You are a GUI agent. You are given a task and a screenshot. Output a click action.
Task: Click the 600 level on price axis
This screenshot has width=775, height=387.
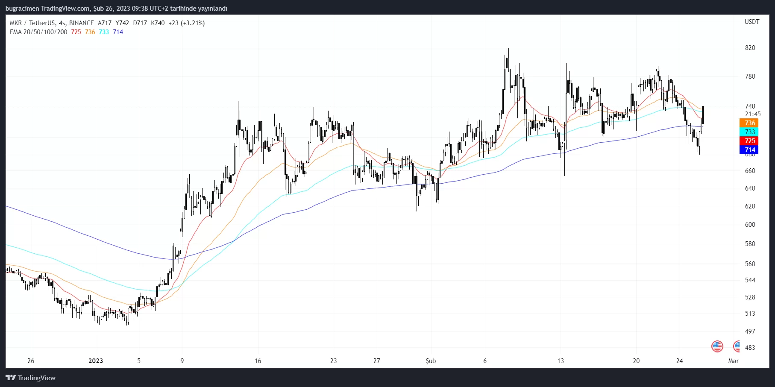750,225
